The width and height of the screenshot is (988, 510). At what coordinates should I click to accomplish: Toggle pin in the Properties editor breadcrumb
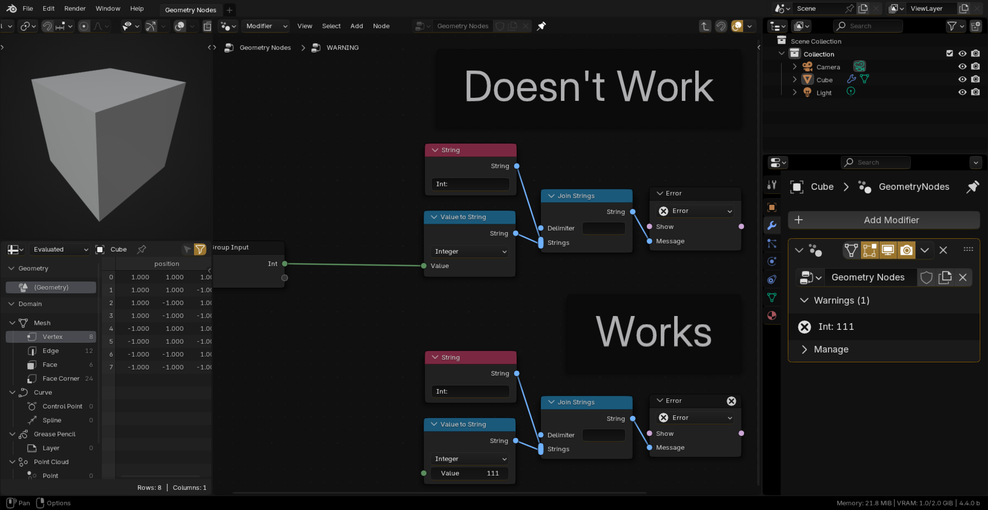(972, 187)
